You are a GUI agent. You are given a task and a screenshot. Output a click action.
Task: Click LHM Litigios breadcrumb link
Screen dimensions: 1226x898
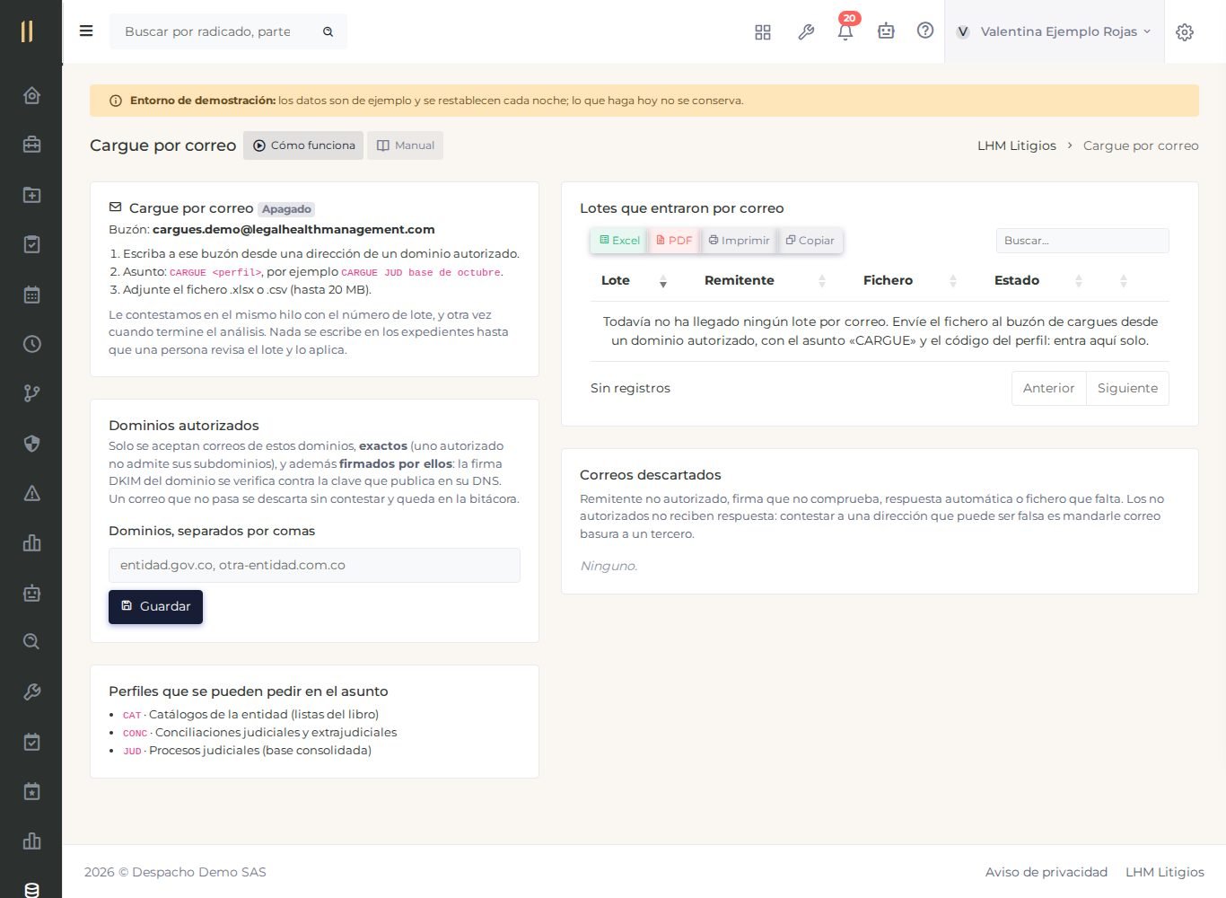coord(1017,145)
